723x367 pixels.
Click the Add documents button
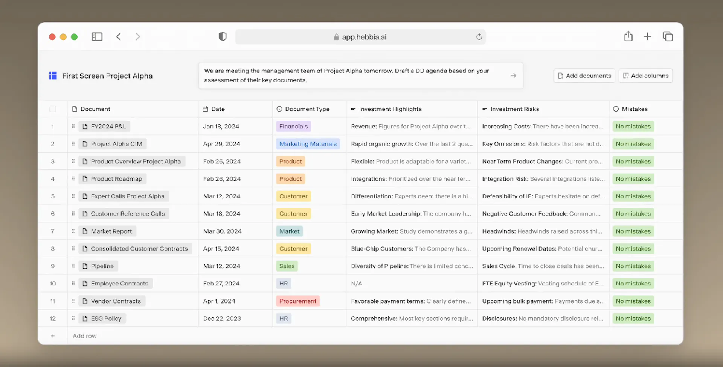pos(584,76)
